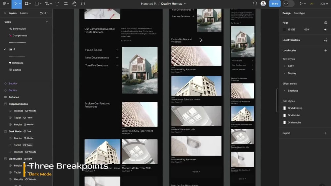The height and width of the screenshot is (186, 331).
Task: Collapse the pages list via UI dropdown
Action: 44,13
